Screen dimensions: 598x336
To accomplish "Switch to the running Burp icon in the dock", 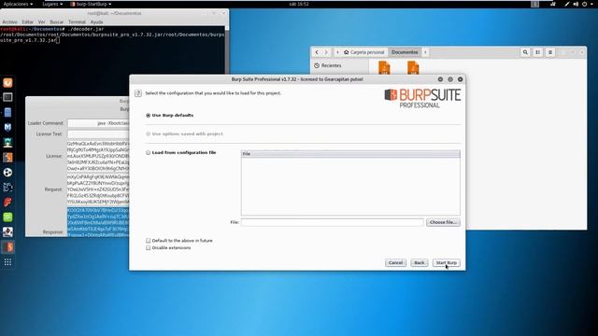I will point(7,247).
